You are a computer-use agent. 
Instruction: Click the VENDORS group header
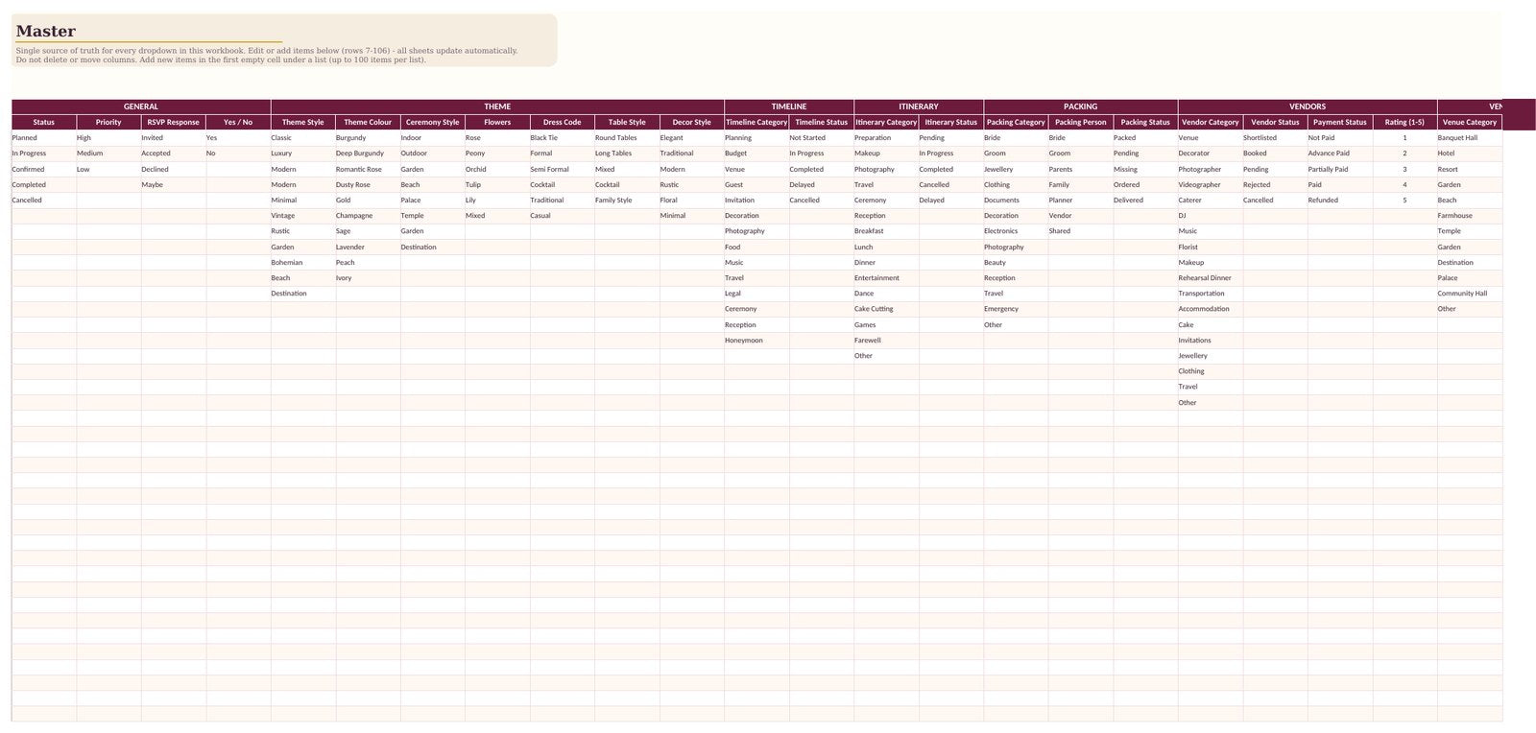pos(1308,106)
